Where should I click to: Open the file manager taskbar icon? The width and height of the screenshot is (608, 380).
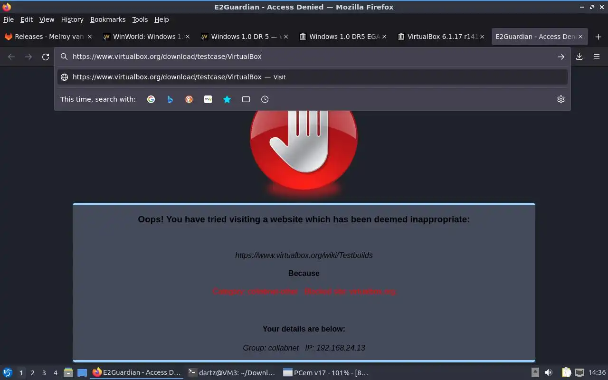click(x=68, y=372)
